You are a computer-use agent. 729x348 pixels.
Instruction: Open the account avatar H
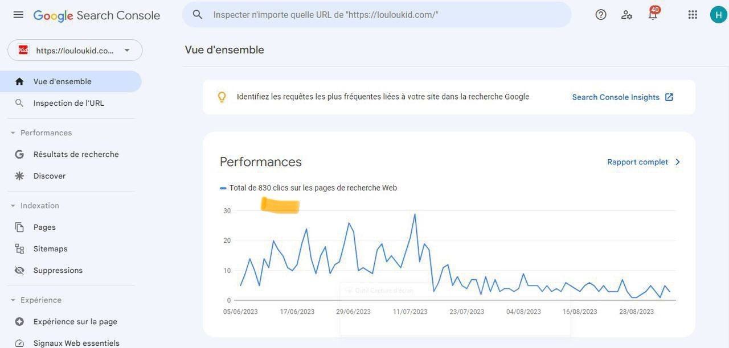(718, 15)
